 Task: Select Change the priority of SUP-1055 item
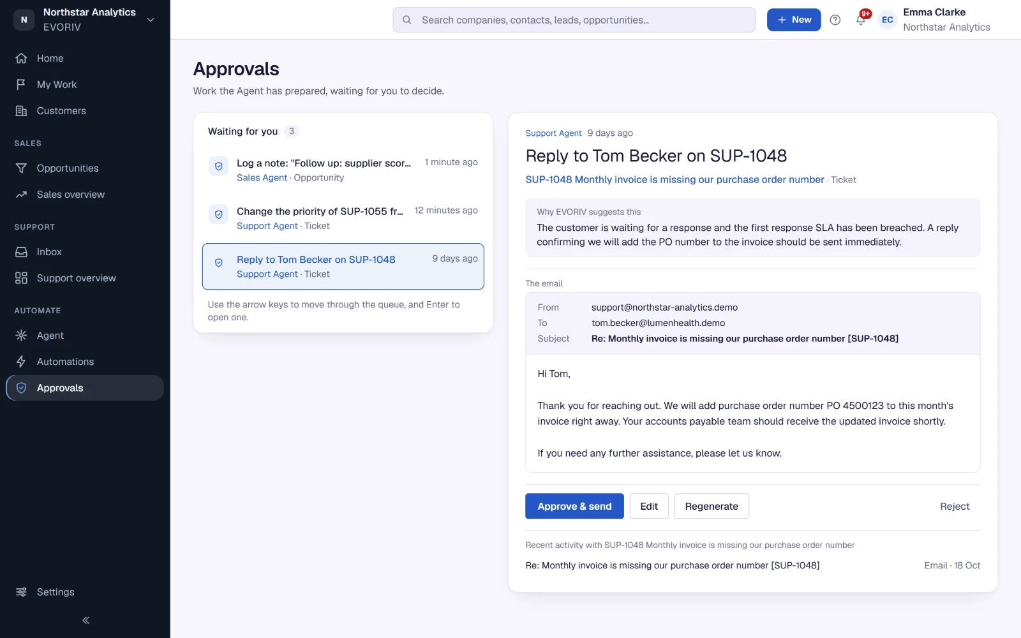(343, 218)
